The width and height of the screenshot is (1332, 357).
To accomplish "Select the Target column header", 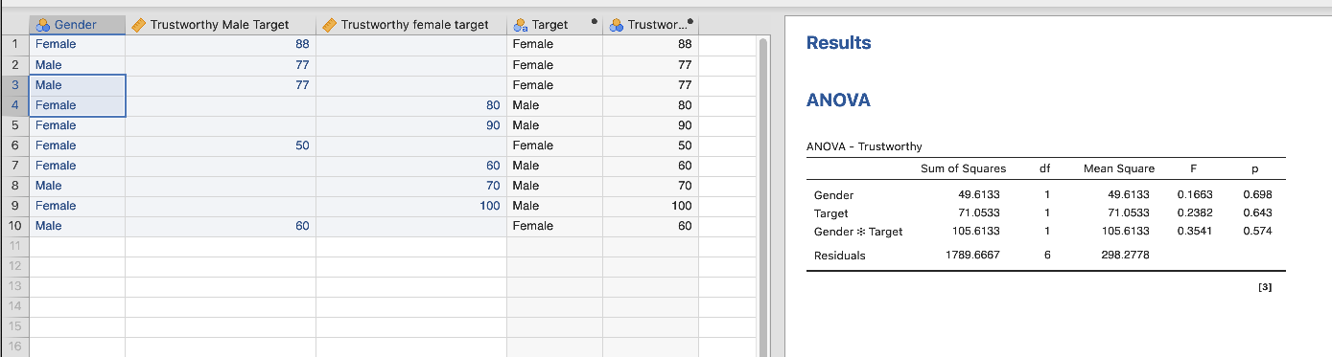I will [x=554, y=25].
